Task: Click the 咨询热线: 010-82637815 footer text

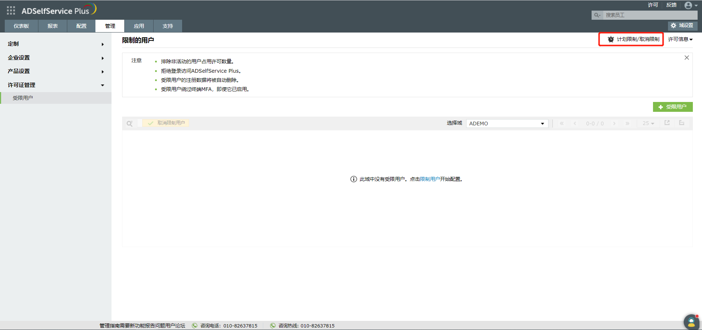Action: tap(306, 326)
